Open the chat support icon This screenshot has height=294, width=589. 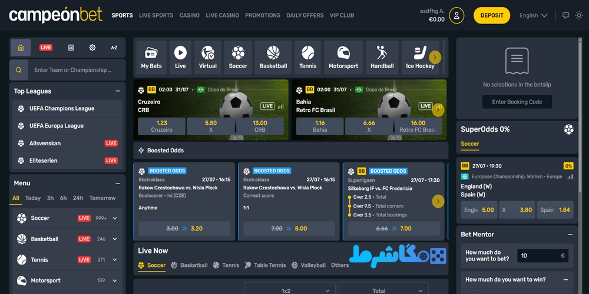565,15
